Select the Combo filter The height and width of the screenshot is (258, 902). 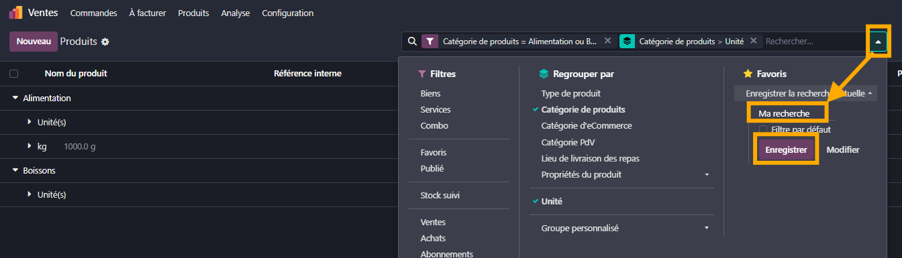(434, 126)
